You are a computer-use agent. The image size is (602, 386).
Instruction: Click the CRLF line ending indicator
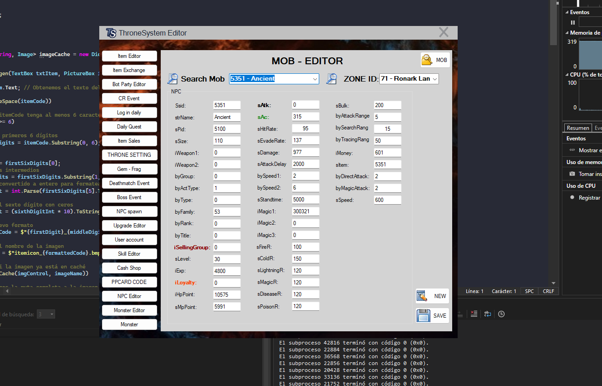548,291
